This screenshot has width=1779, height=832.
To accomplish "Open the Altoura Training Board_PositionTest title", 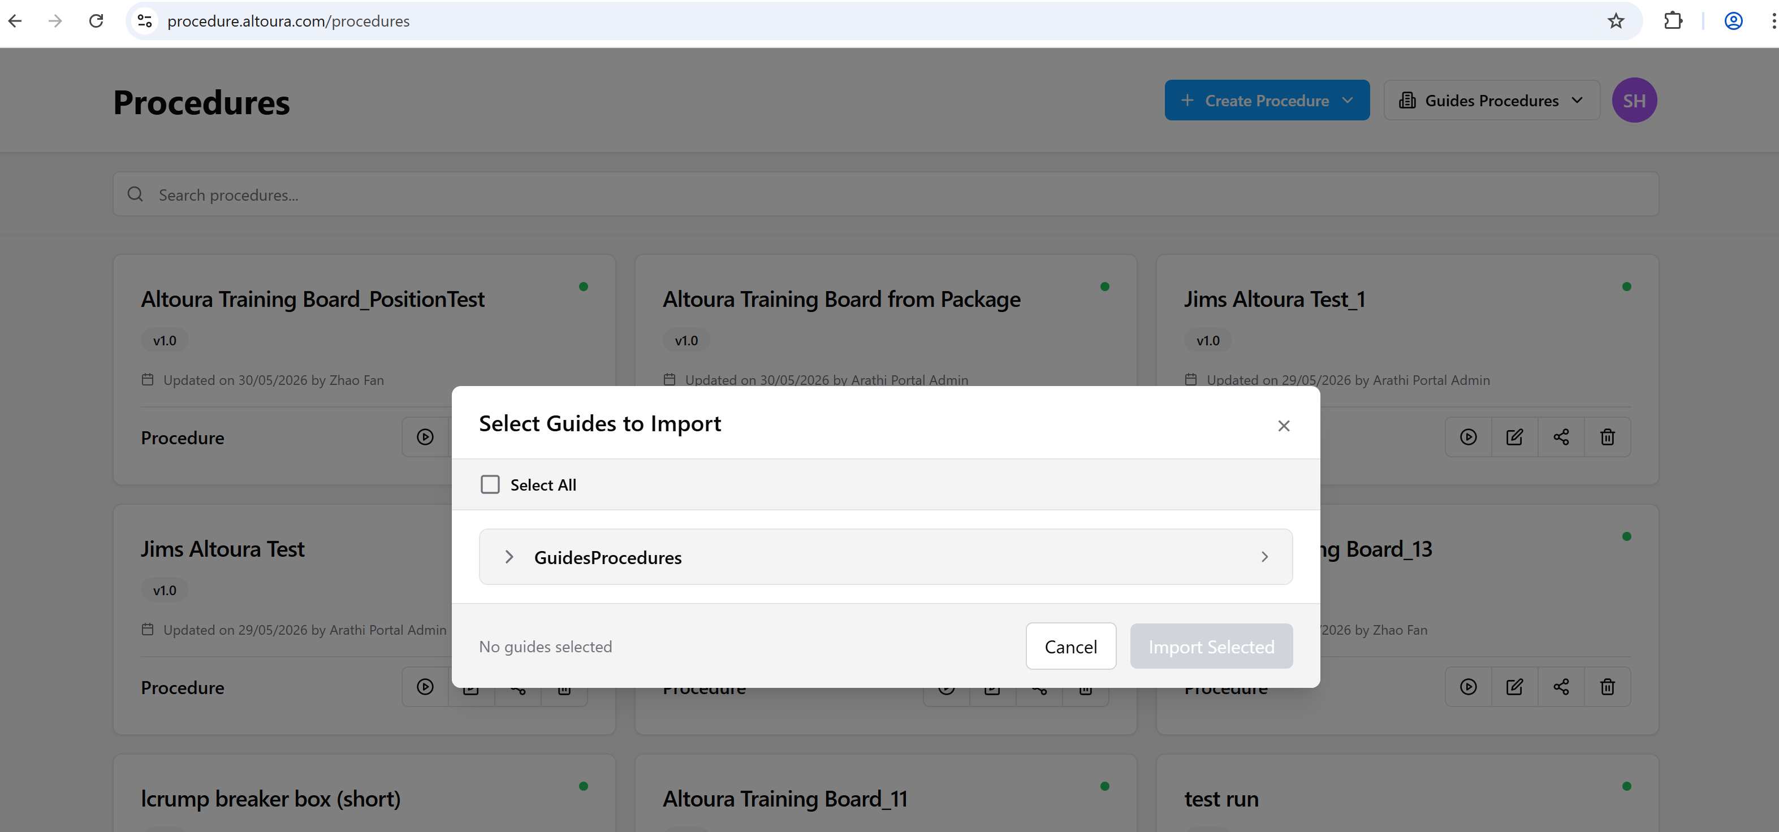I will click(x=312, y=299).
